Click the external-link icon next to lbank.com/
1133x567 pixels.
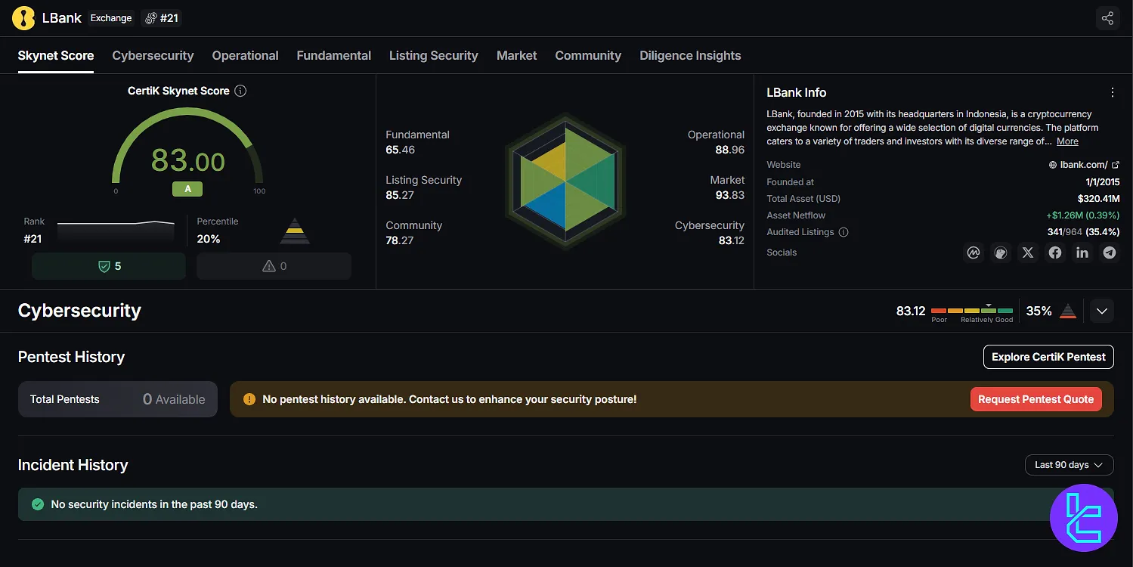1116,165
